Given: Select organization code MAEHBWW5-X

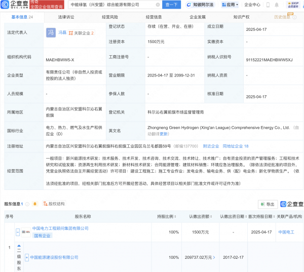Looking at the screenshot, I should point(60,60).
